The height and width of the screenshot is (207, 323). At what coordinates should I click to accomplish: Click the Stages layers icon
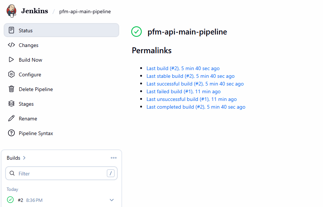11,104
